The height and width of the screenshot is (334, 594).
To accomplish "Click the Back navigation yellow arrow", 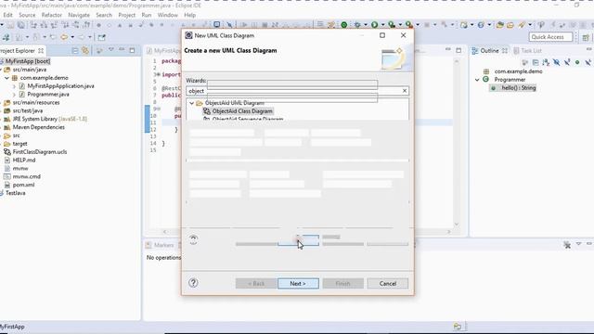I will click(64, 37).
